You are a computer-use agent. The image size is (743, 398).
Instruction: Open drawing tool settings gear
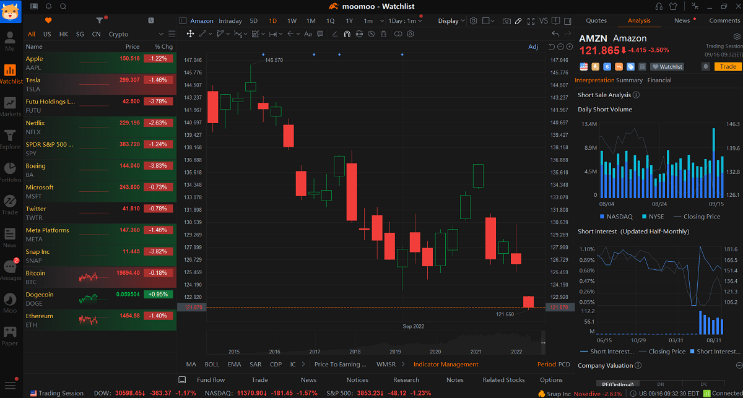point(410,34)
